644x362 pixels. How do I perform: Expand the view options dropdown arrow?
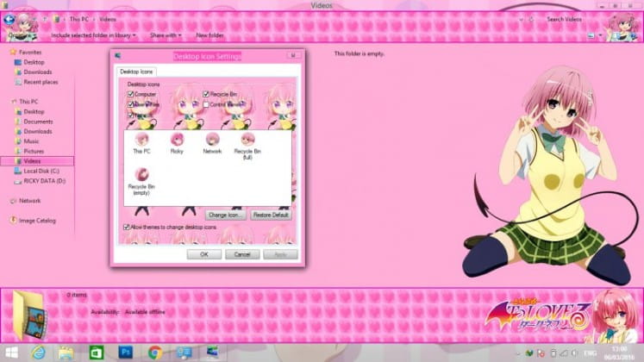tap(601, 35)
